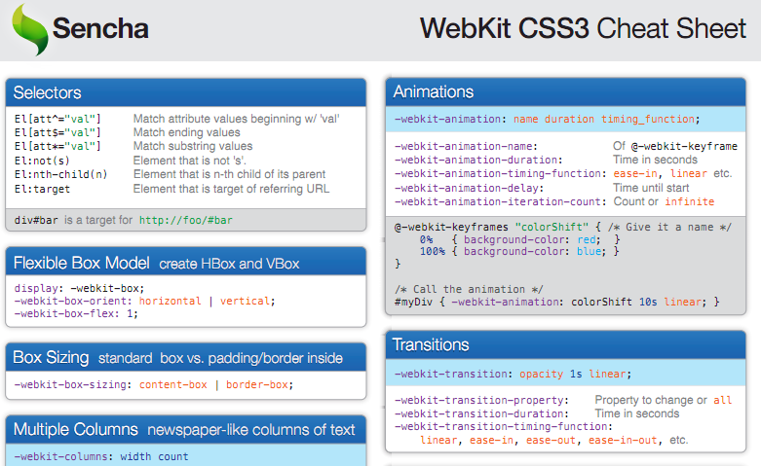
Task: Click -webkit-animation-name property
Action: 466,146
